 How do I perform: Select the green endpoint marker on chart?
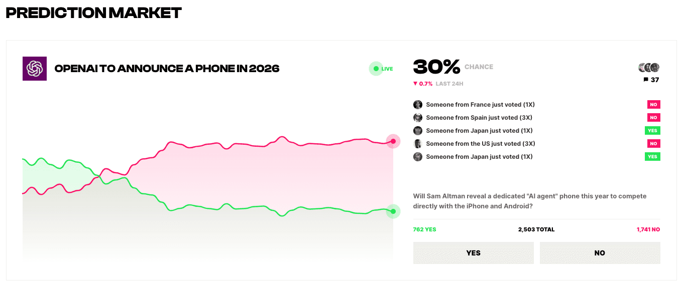pyautogui.click(x=393, y=211)
